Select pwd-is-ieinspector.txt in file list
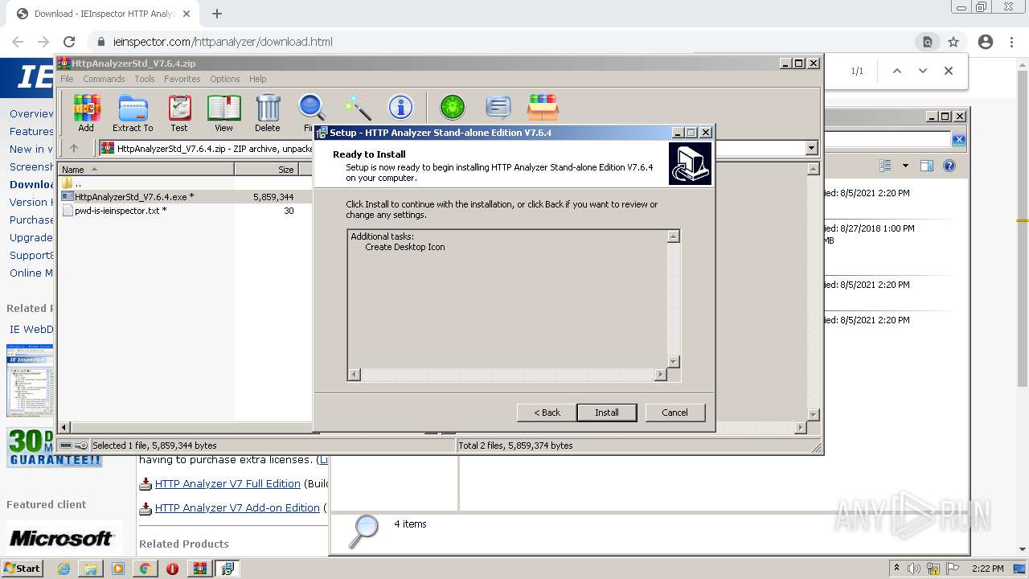The height and width of the screenshot is (579, 1029). (x=185, y=211)
